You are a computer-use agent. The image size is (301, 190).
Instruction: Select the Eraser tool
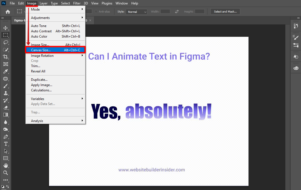(6, 108)
